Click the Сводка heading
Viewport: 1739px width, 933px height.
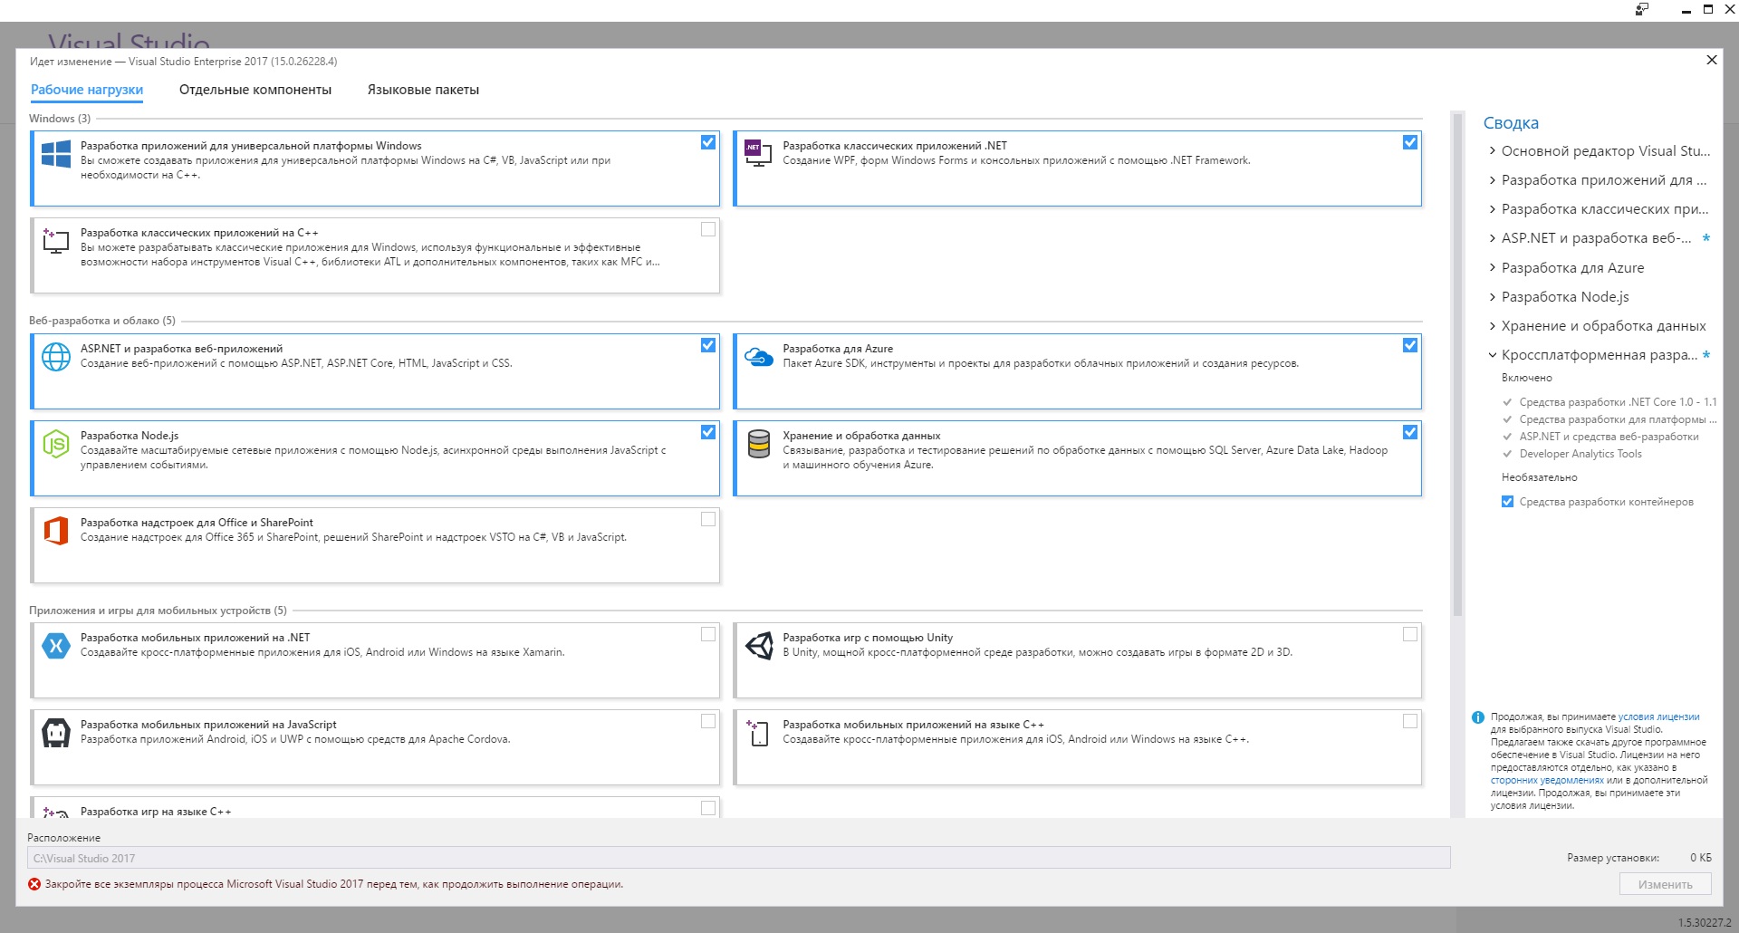[x=1511, y=123]
